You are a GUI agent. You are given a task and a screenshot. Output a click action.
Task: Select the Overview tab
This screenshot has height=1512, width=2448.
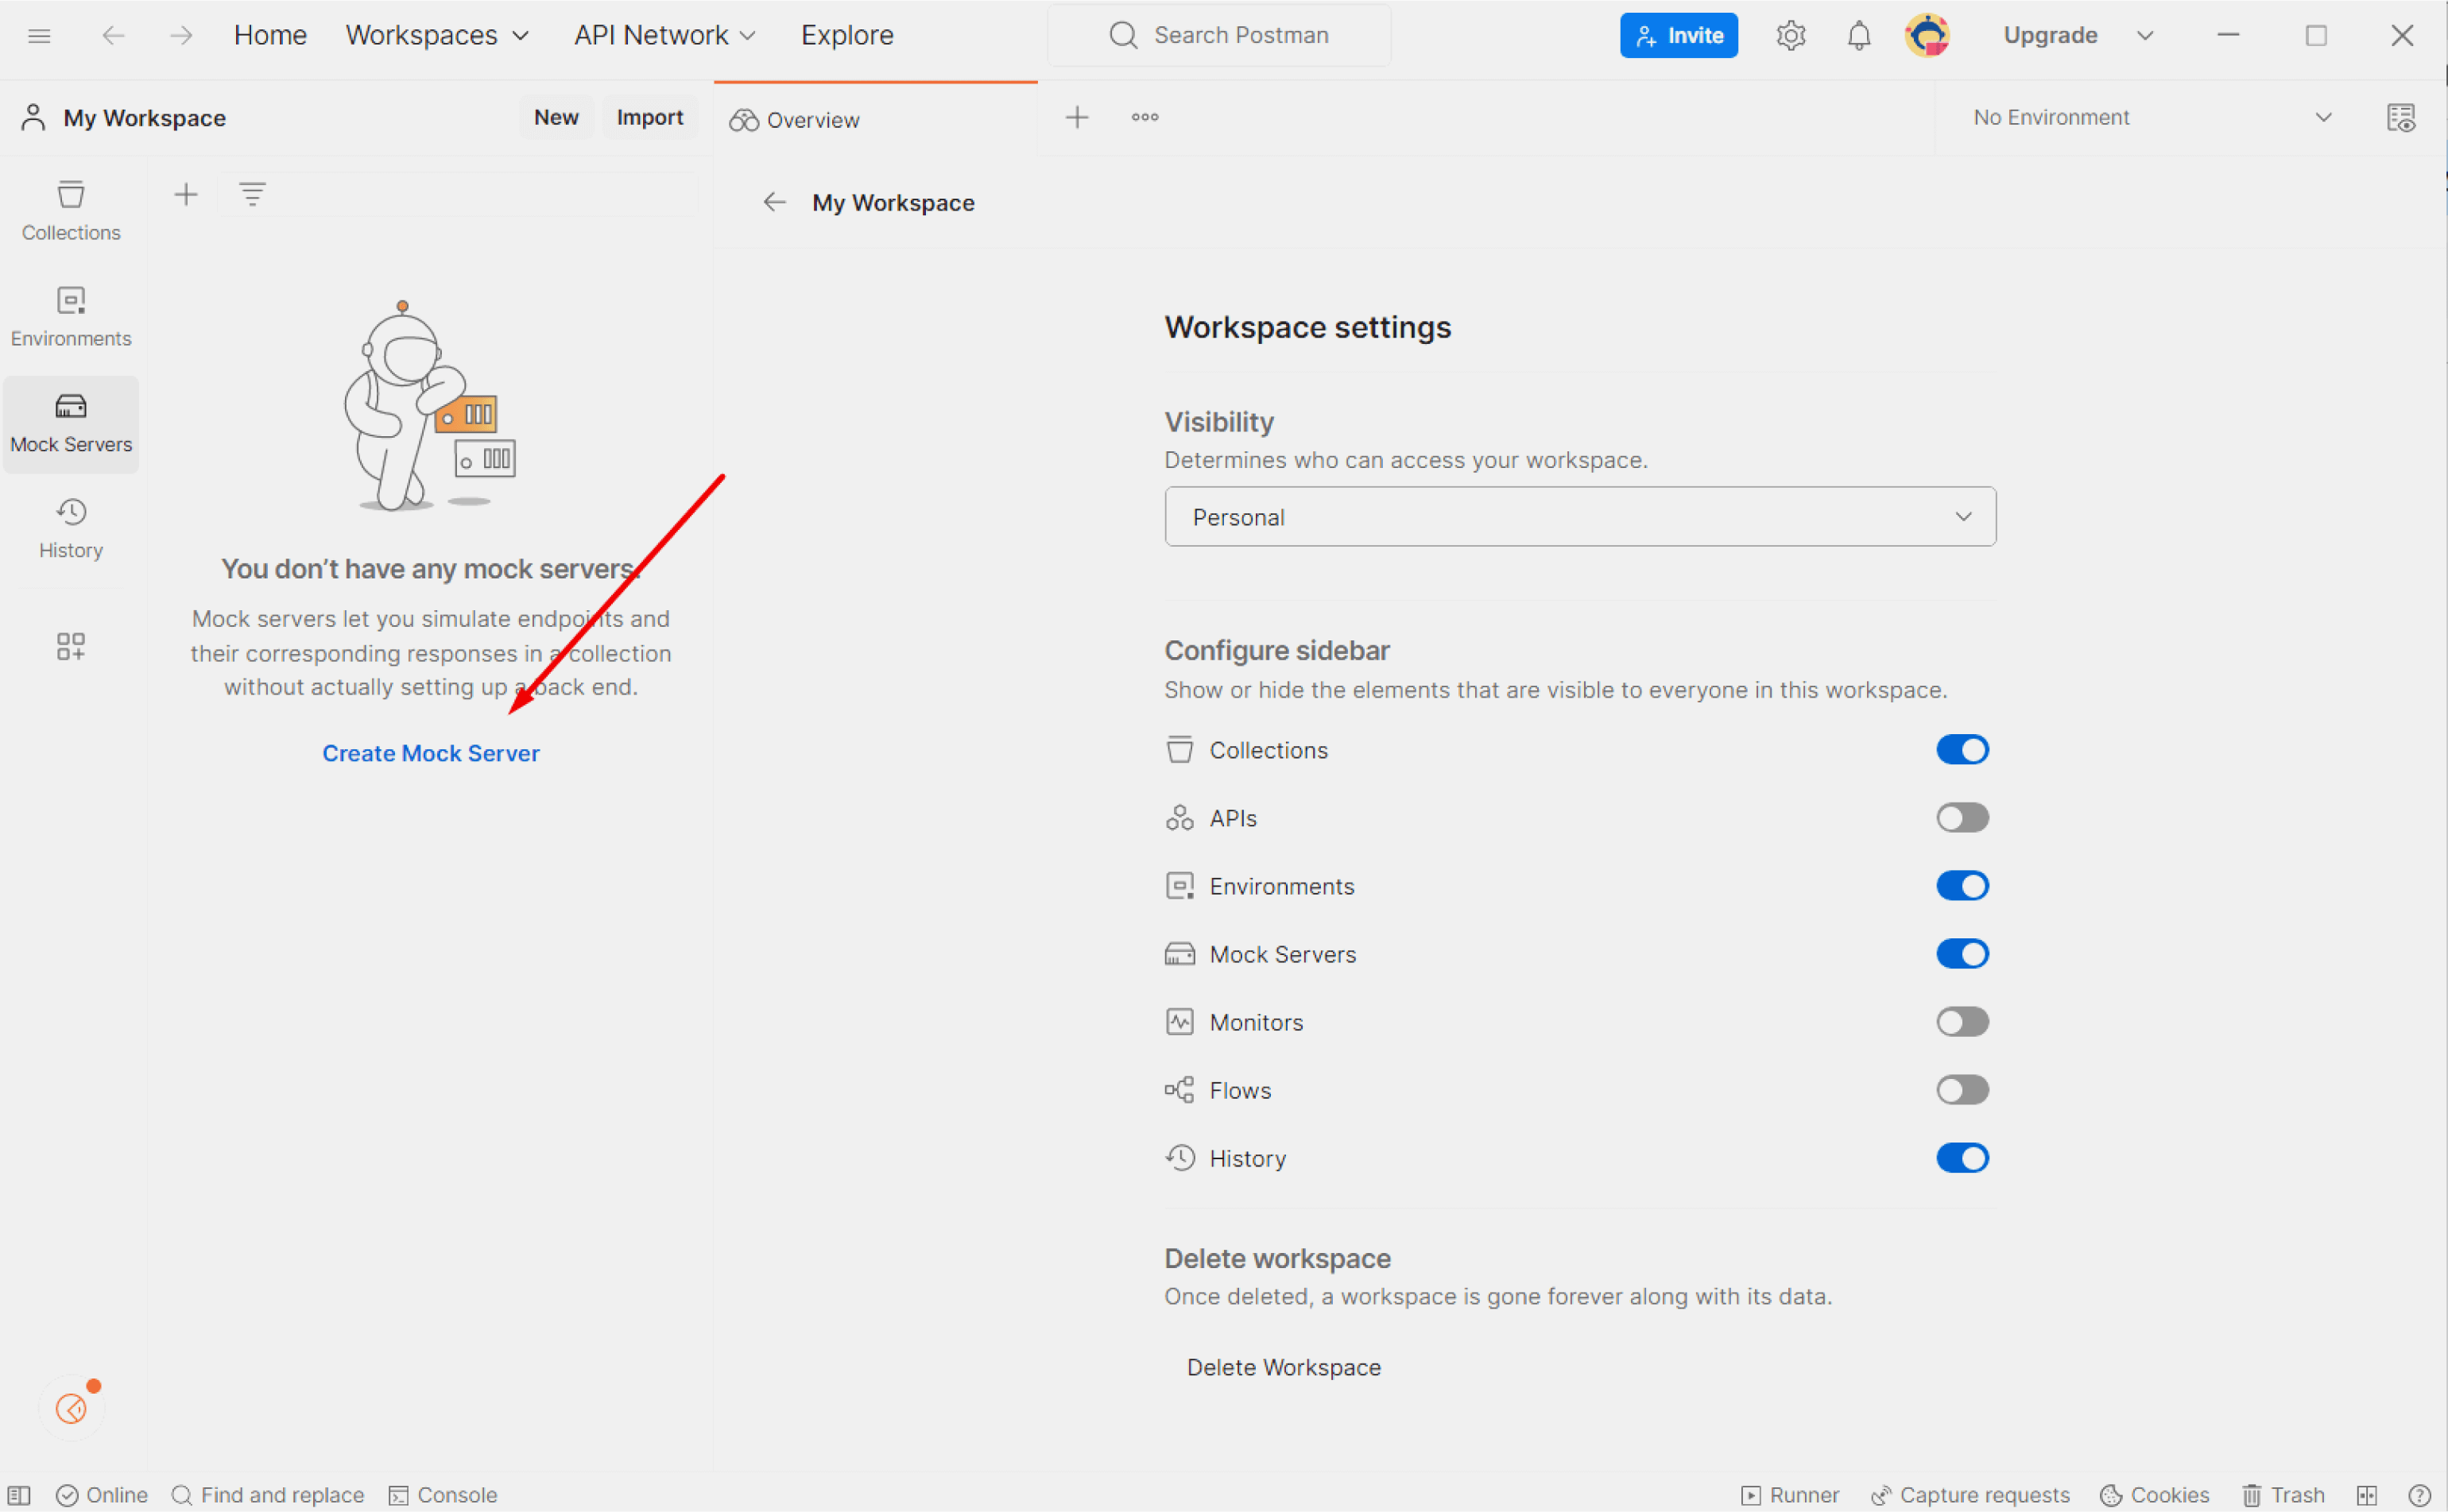(x=875, y=120)
